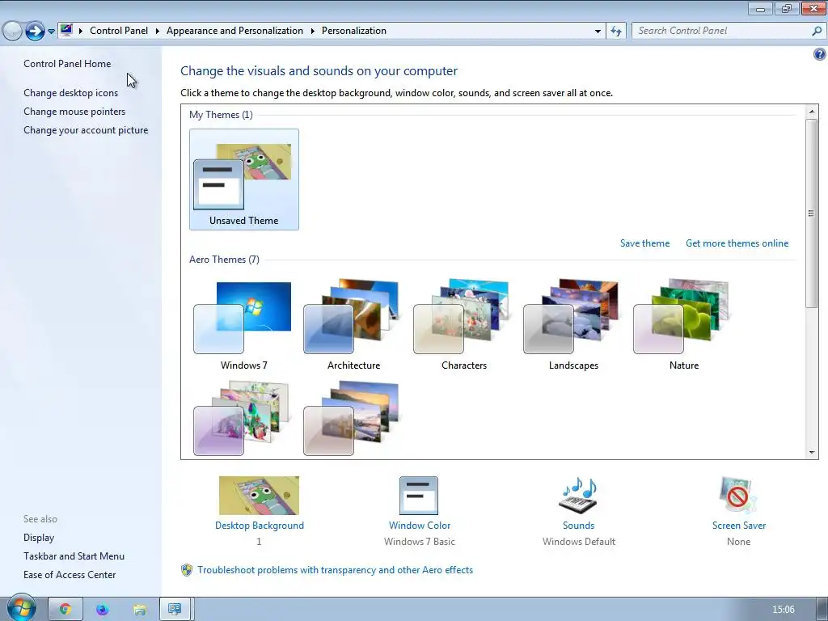Click the shield icon beside Troubleshoot link

click(x=187, y=570)
